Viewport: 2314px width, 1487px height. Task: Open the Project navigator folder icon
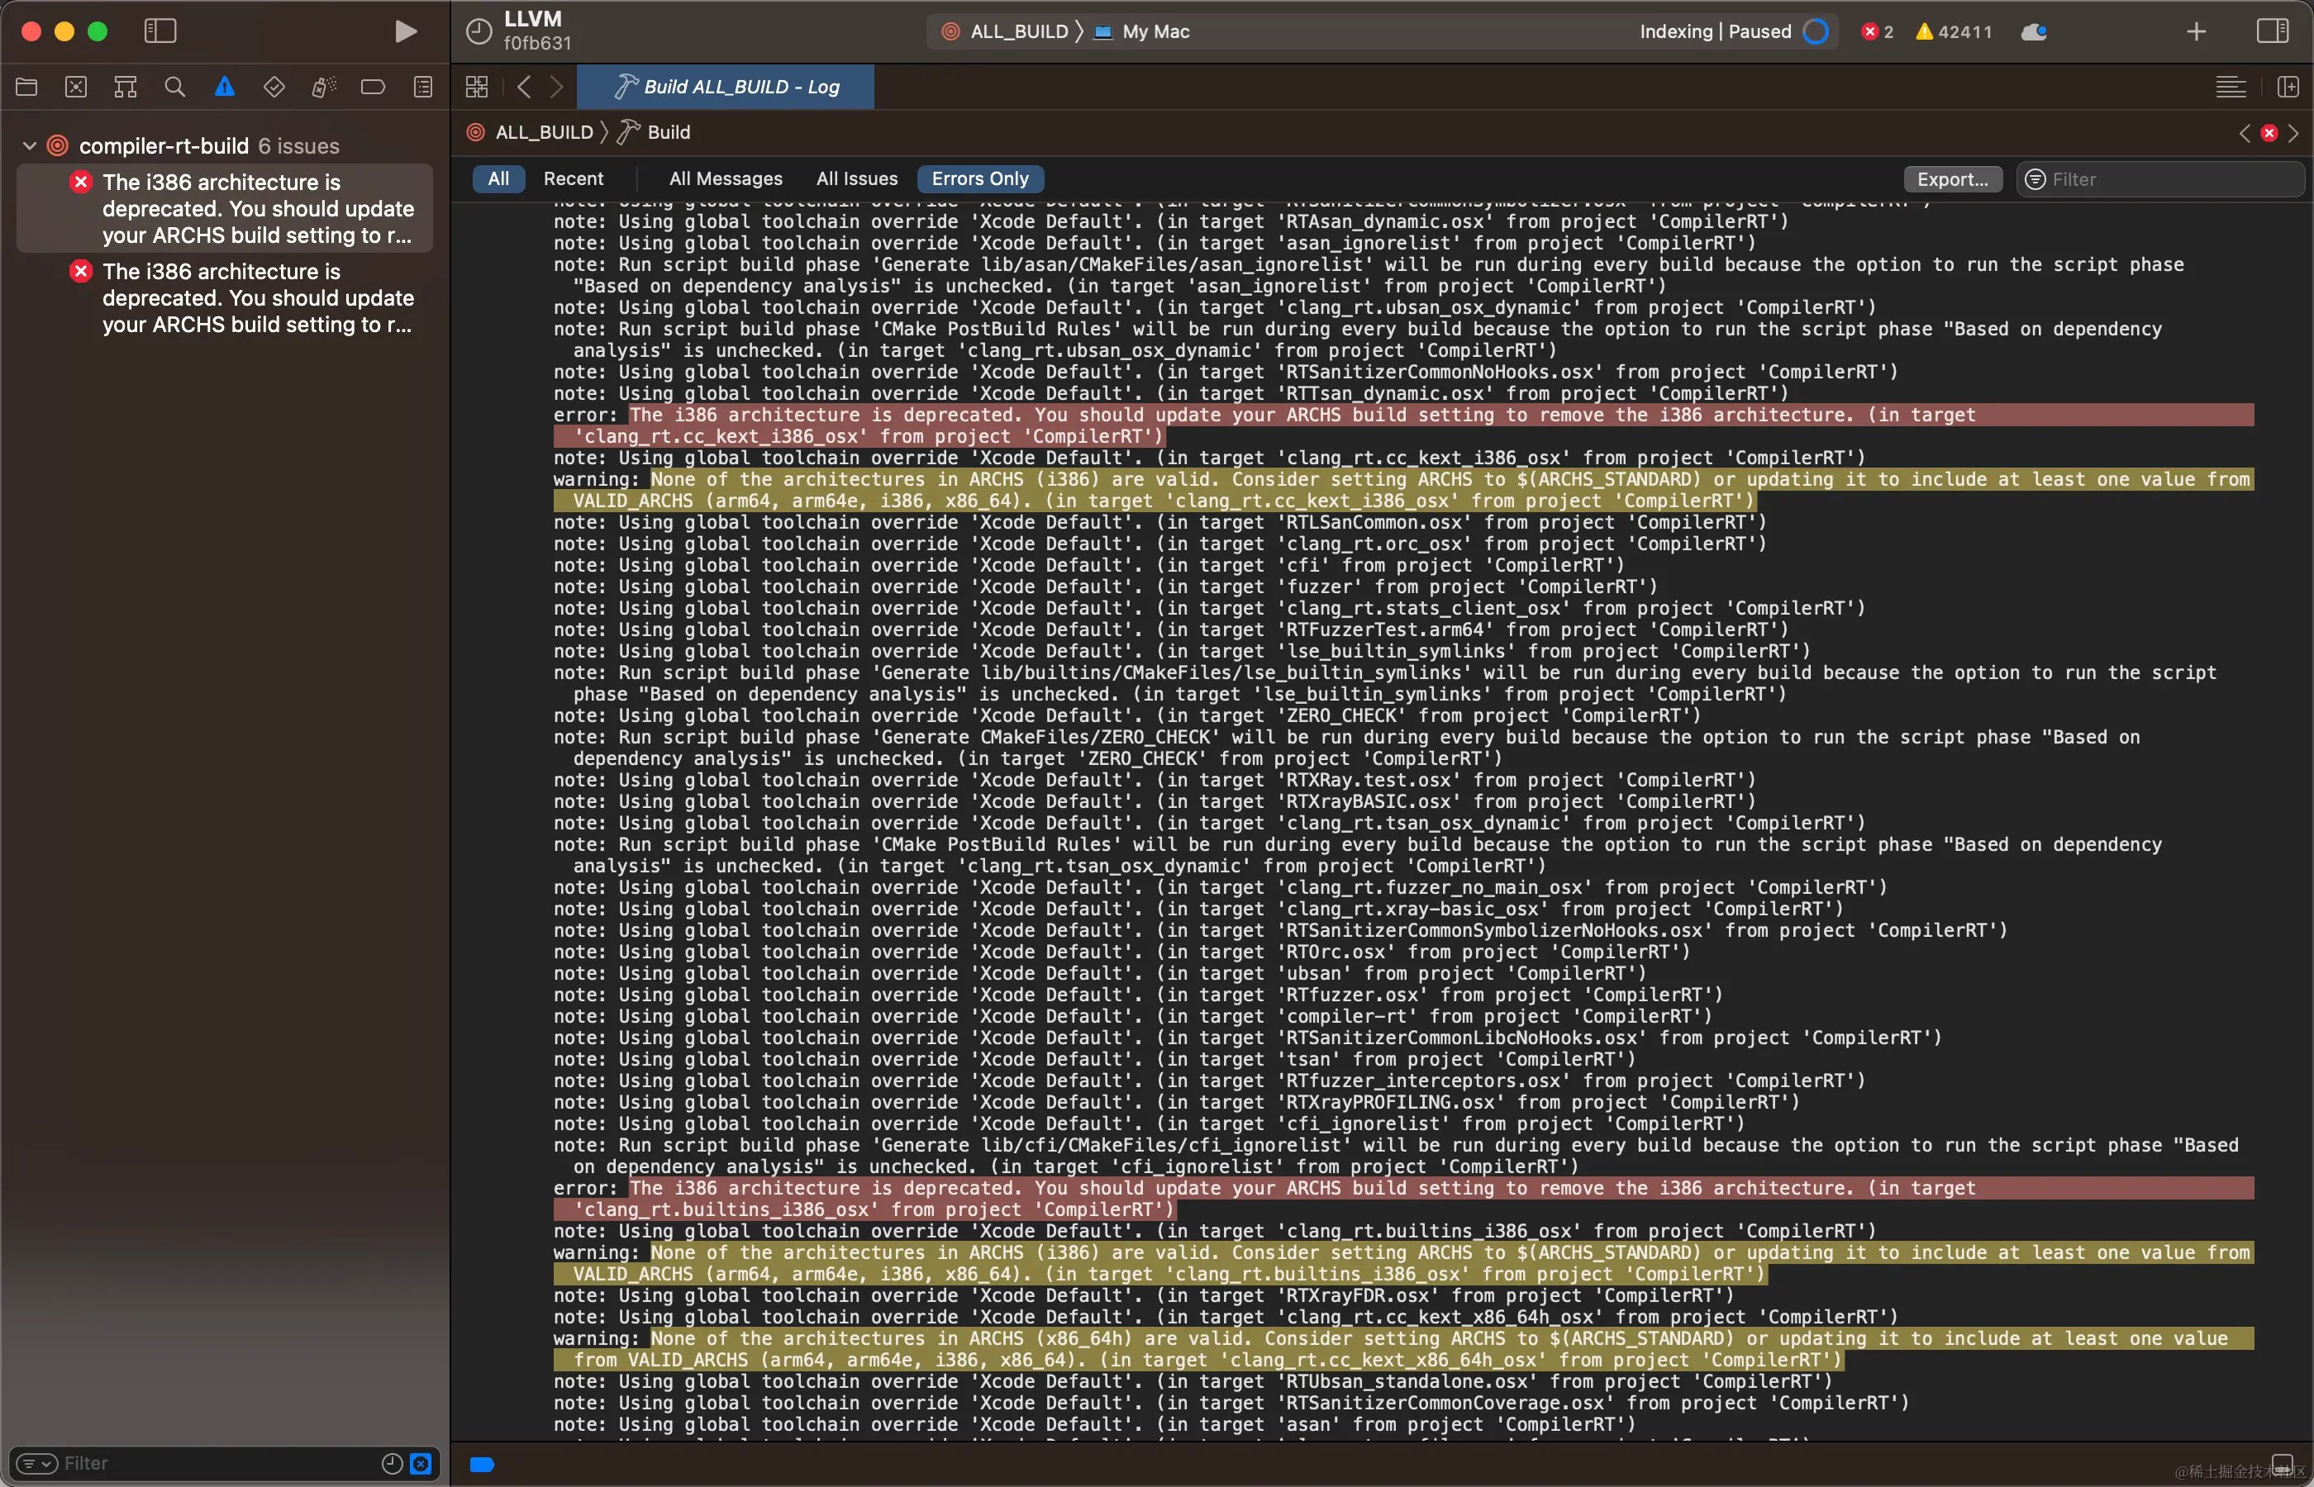click(26, 87)
